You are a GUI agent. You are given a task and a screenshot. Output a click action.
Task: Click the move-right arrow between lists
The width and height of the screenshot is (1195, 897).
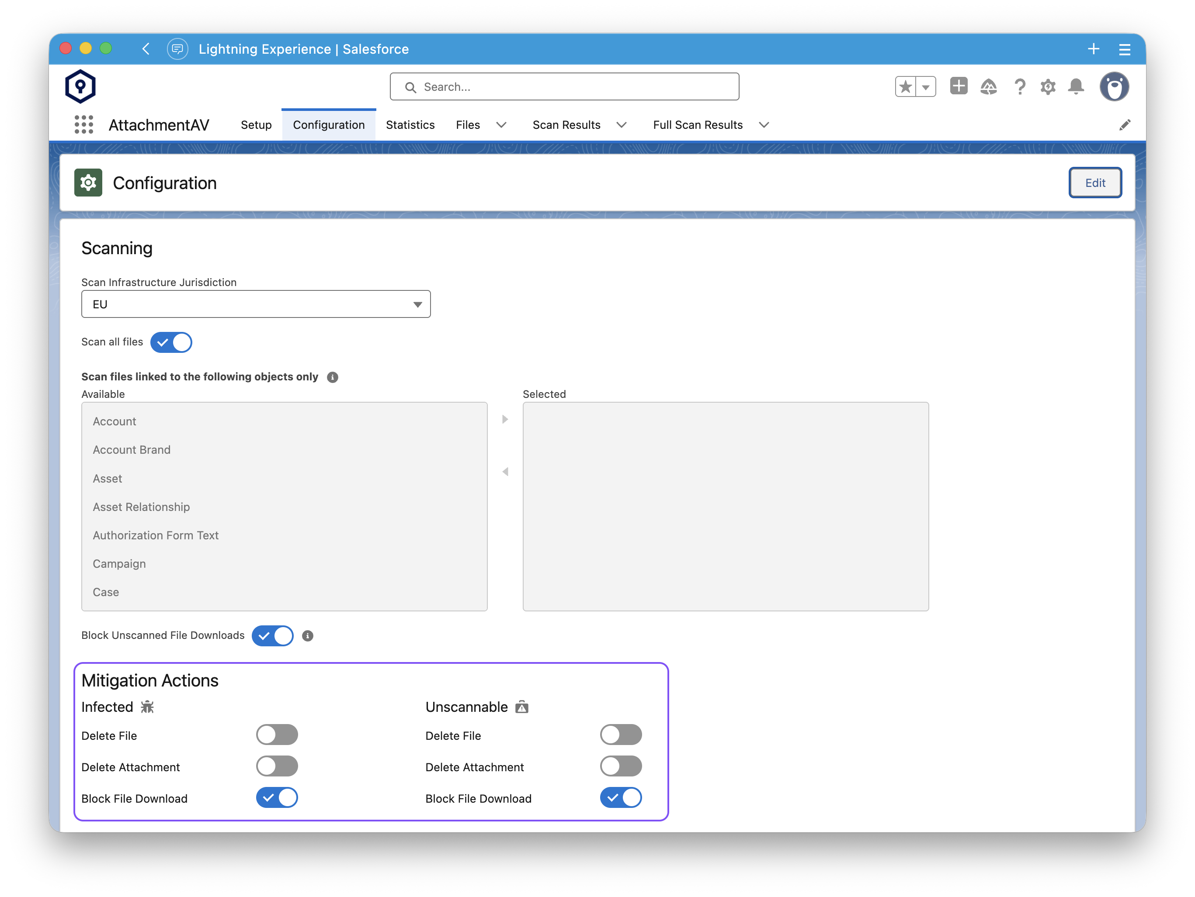pyautogui.click(x=505, y=419)
